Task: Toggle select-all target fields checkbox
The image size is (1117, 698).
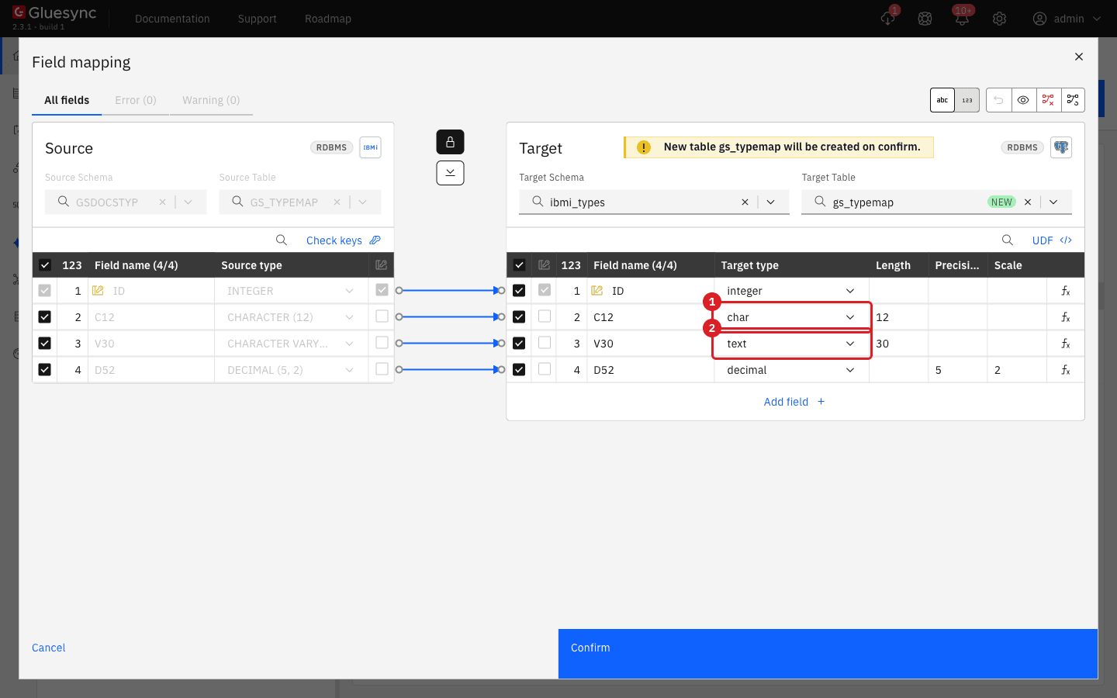Action: tap(519, 265)
